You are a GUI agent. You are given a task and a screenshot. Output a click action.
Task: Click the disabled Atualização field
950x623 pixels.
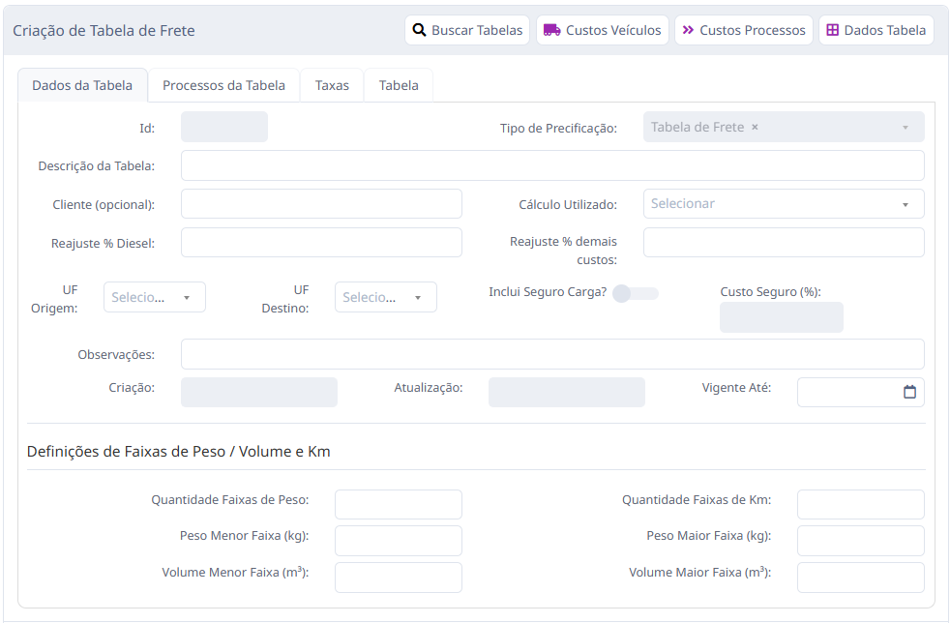(x=567, y=392)
